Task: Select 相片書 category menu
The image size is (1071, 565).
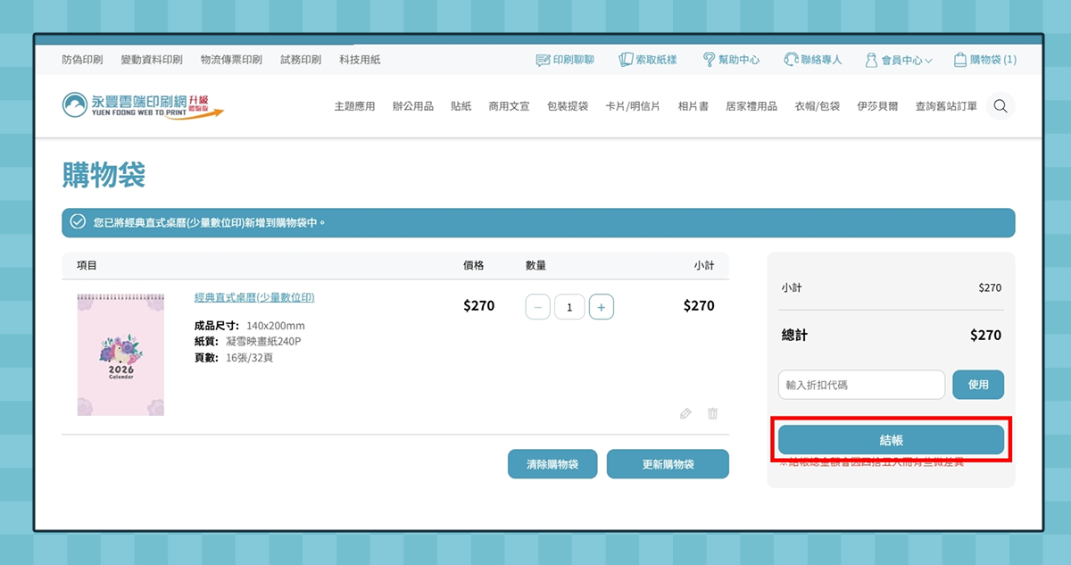Action: [693, 106]
